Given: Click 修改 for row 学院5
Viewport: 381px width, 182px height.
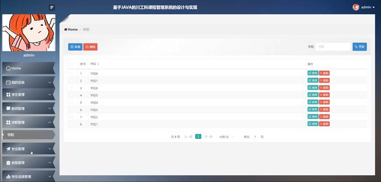Looking at the screenshot, I should pyautogui.click(x=313, y=95).
